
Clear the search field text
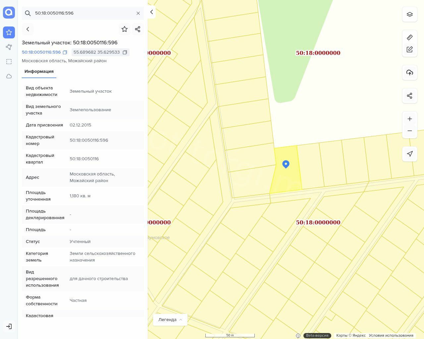(x=138, y=13)
